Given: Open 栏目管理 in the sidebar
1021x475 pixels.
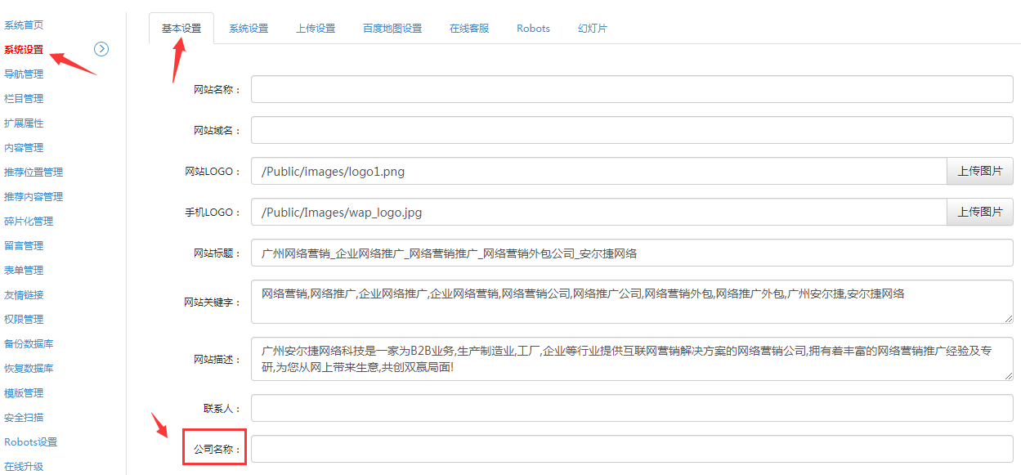Looking at the screenshot, I should coord(24,99).
